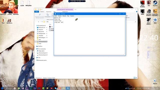Open the Steam desktop shortcut

click(155, 3)
